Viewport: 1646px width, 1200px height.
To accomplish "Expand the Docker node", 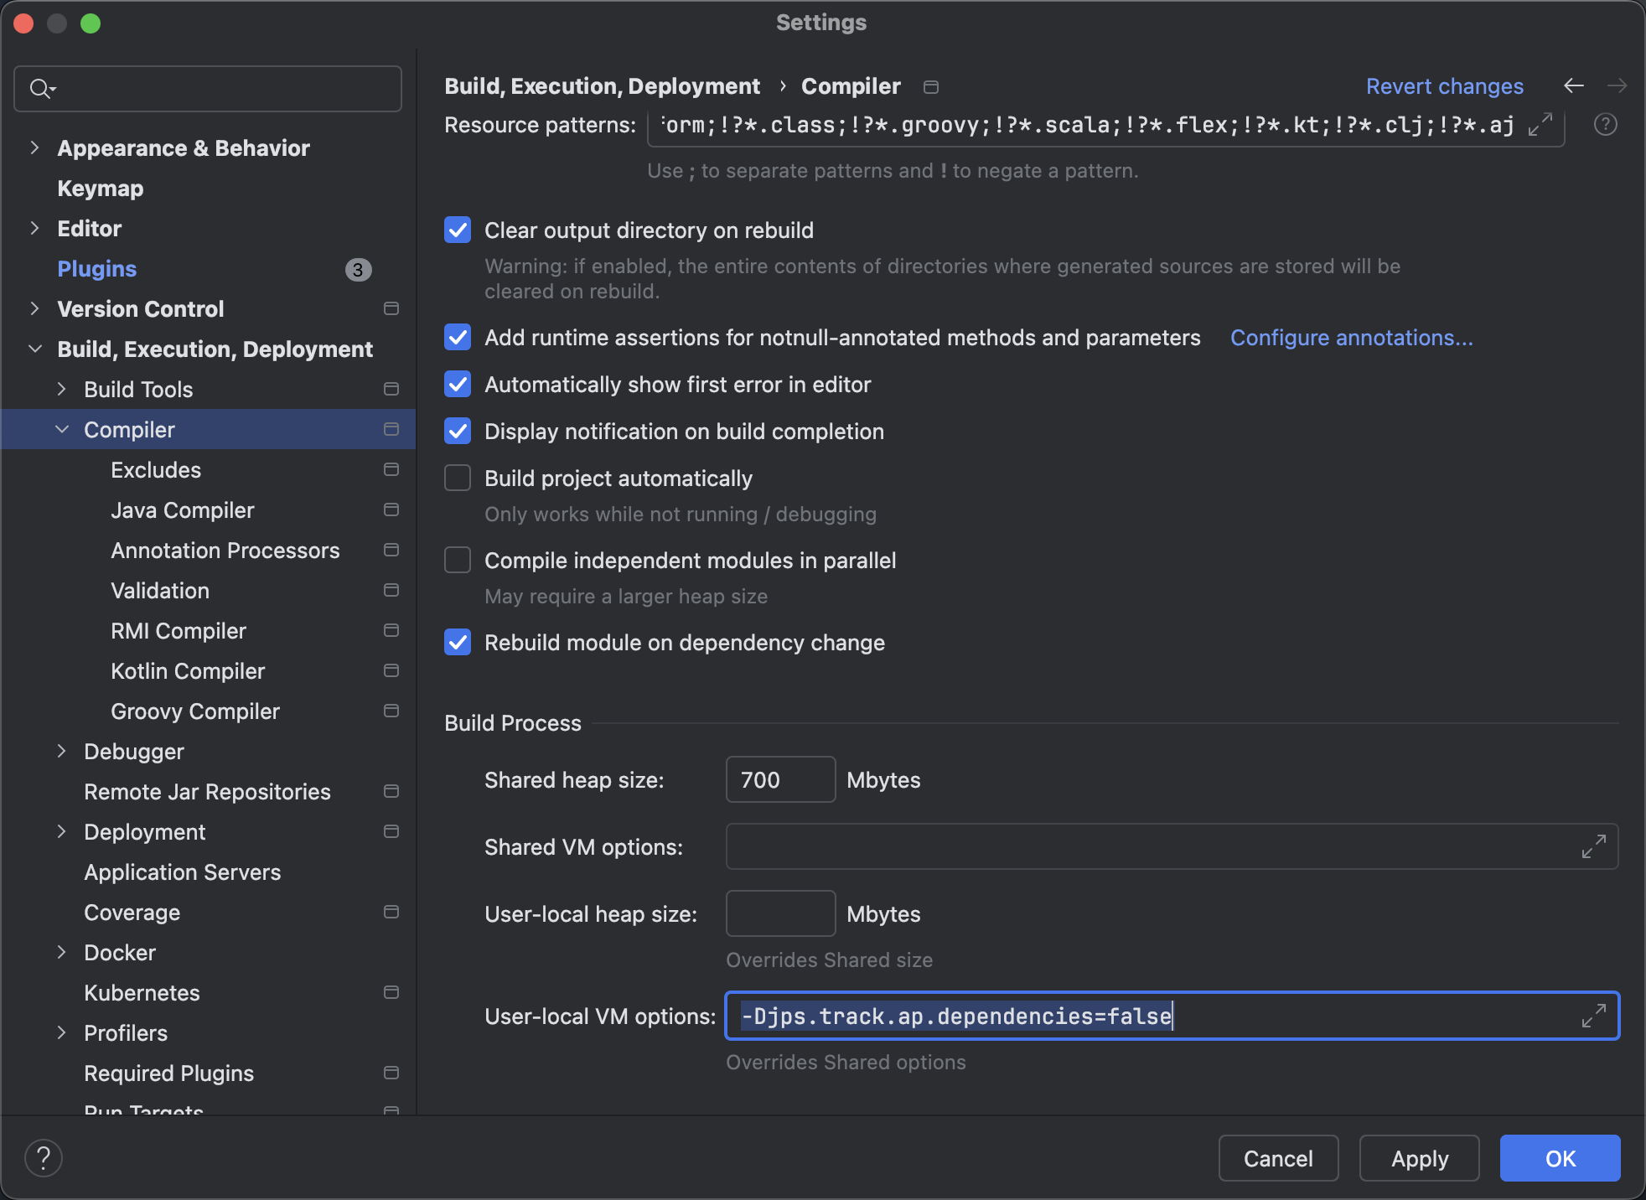I will [61, 952].
